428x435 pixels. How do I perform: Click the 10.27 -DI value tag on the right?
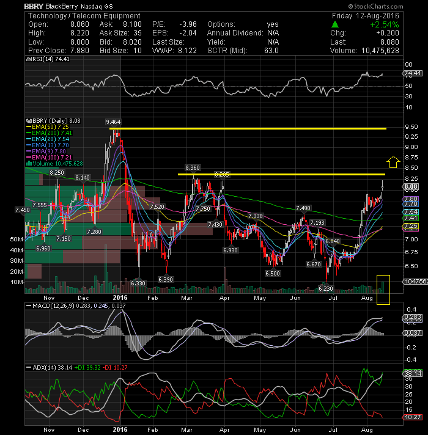pos(413,417)
